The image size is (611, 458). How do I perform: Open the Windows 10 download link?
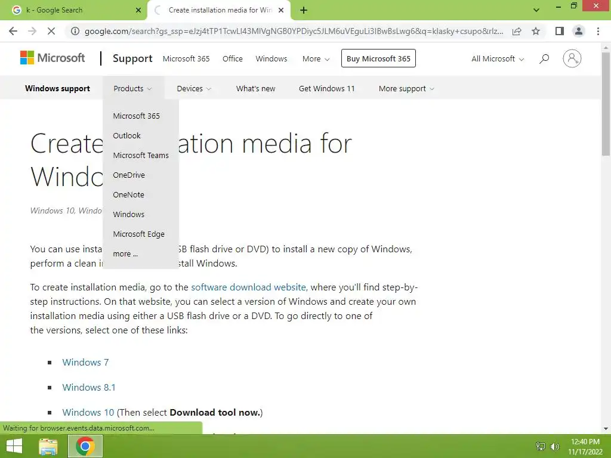[x=88, y=412]
